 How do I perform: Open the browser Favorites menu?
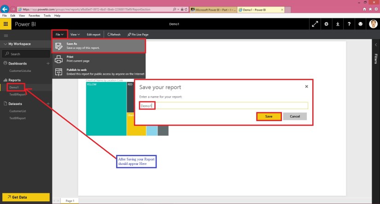[x=34, y=16]
